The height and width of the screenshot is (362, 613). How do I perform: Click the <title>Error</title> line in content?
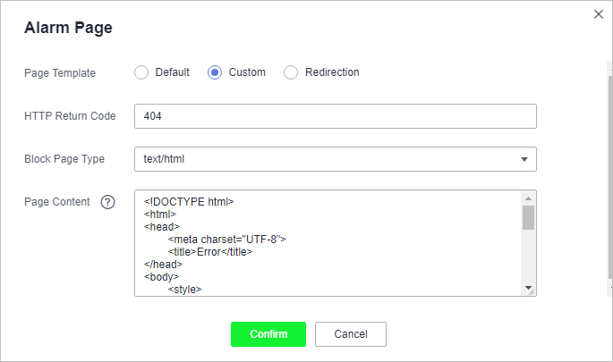click(x=210, y=252)
